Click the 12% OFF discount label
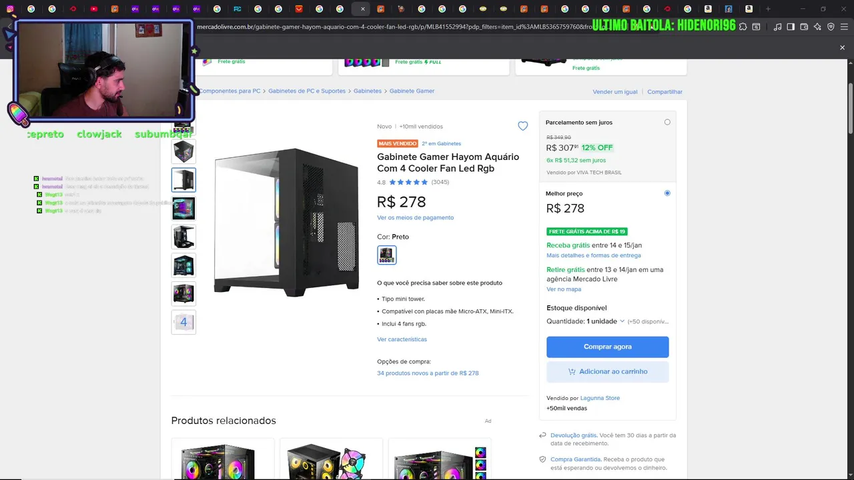The width and height of the screenshot is (854, 480). [597, 147]
